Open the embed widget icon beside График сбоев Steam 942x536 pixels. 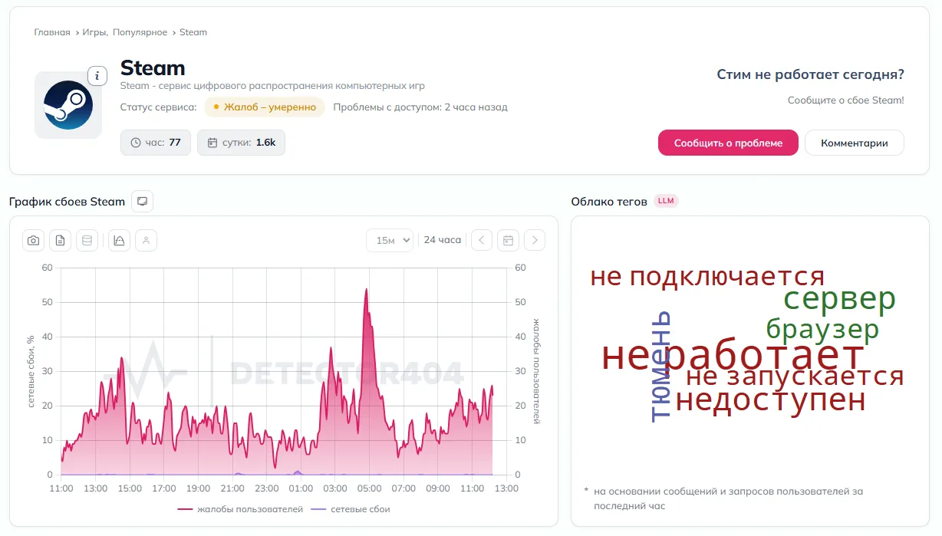point(142,202)
